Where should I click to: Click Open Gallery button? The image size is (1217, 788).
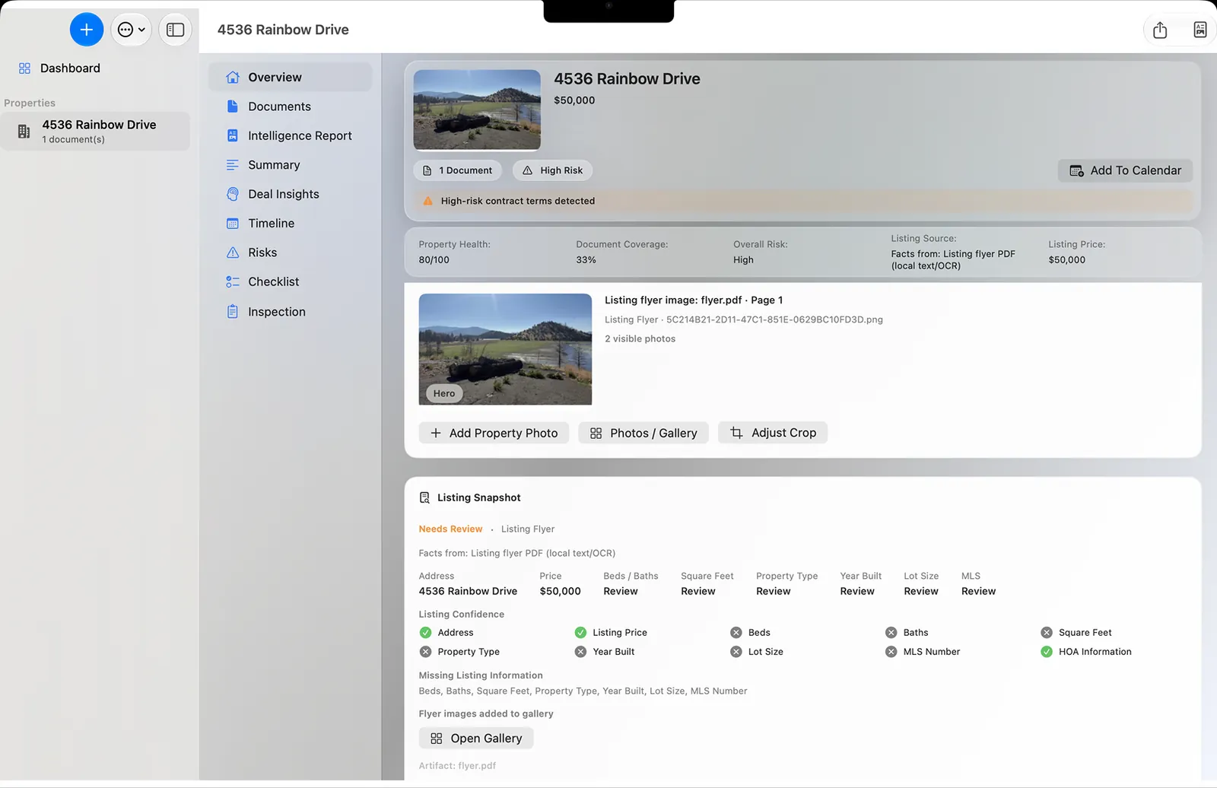476,739
